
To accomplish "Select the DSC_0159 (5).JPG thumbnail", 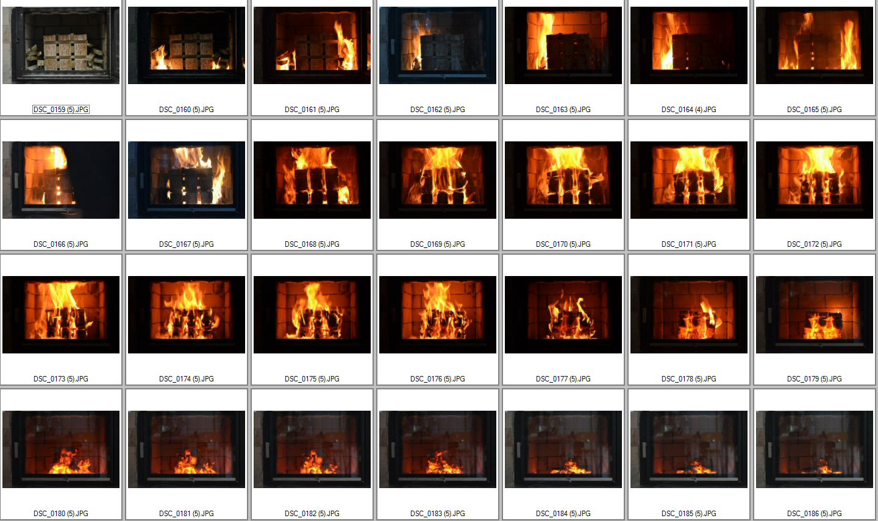I will point(61,46).
